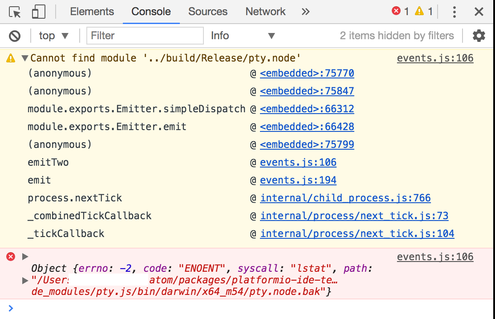Click the "lstat" syscall value
This screenshot has width=495, height=319.
click(311, 269)
